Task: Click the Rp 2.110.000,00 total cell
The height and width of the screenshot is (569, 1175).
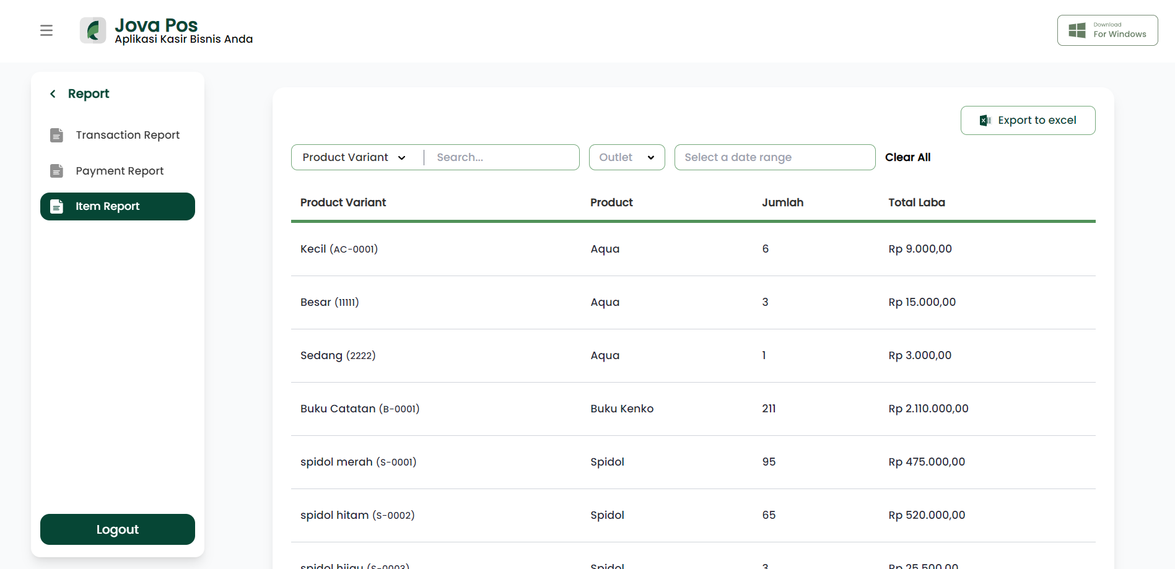Action: pyautogui.click(x=928, y=409)
